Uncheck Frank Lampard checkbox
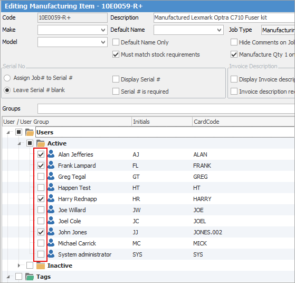 pyautogui.click(x=41, y=166)
